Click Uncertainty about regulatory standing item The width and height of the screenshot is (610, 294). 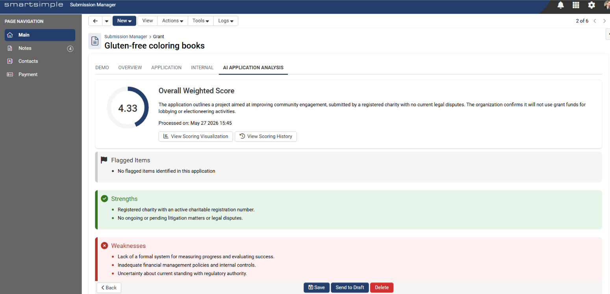pyautogui.click(x=182, y=274)
